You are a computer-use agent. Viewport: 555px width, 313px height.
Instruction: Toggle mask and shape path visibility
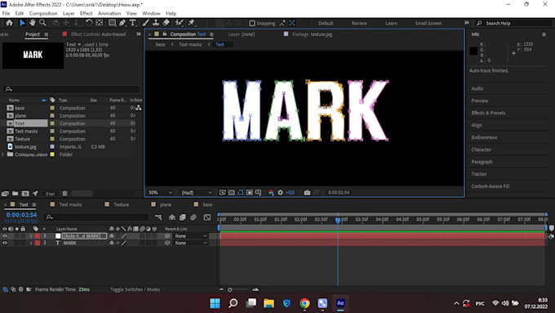pos(240,193)
